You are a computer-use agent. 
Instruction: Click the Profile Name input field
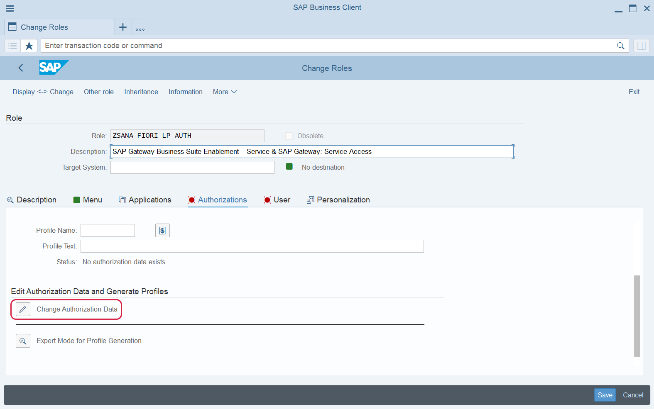tap(108, 231)
